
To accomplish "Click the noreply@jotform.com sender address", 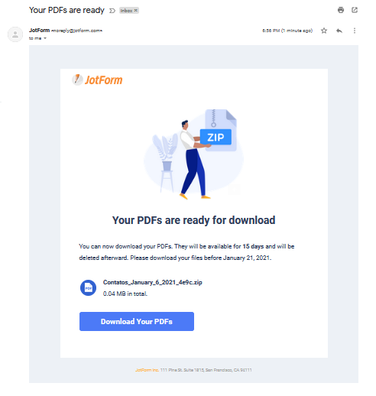I will click(76, 31).
